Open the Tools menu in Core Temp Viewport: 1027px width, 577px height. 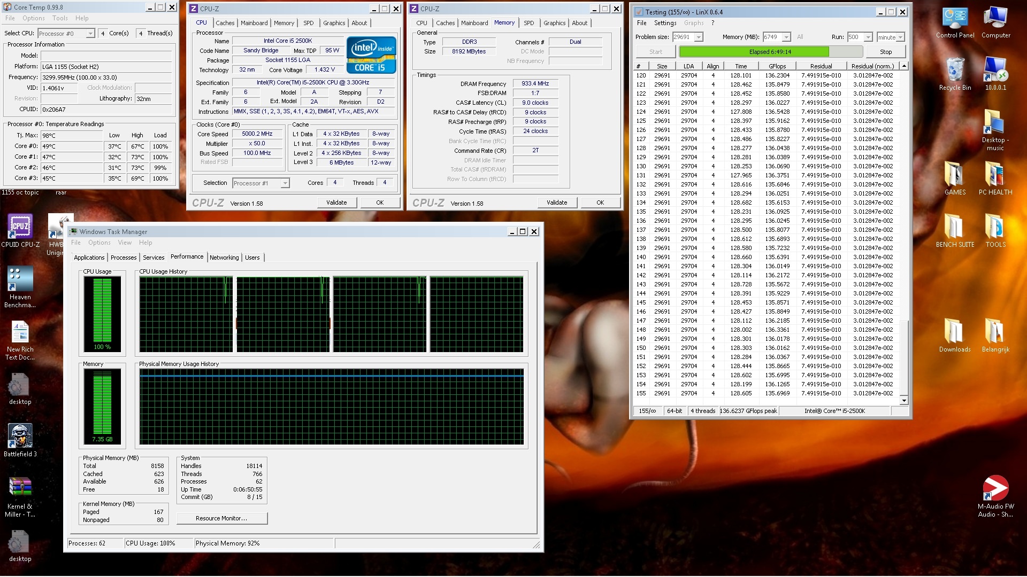pos(60,18)
